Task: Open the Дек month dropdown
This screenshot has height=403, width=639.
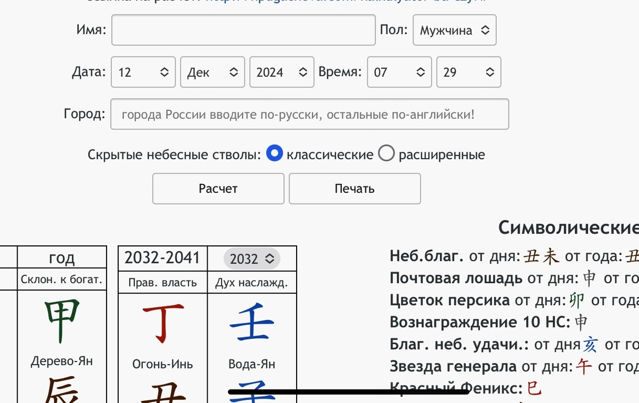Action: pyautogui.click(x=212, y=72)
